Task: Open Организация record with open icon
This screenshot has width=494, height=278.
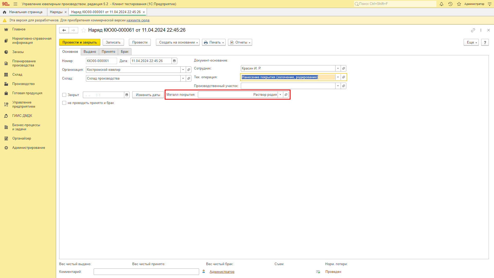Action: tap(189, 70)
